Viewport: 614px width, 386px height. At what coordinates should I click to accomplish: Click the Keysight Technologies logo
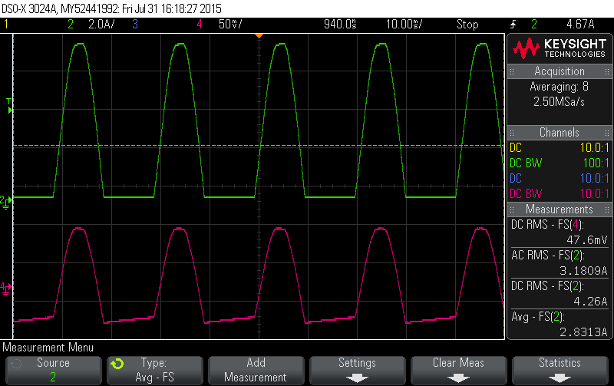click(x=560, y=48)
